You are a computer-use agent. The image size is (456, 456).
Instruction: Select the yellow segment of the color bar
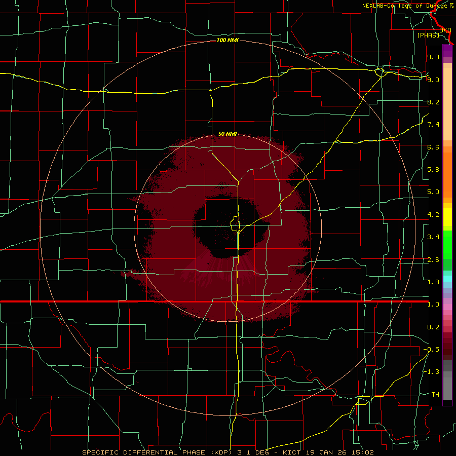[447, 217]
